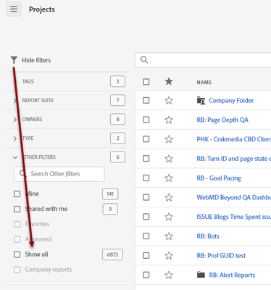Click the REPORT SUITE count badge 7

click(x=117, y=100)
